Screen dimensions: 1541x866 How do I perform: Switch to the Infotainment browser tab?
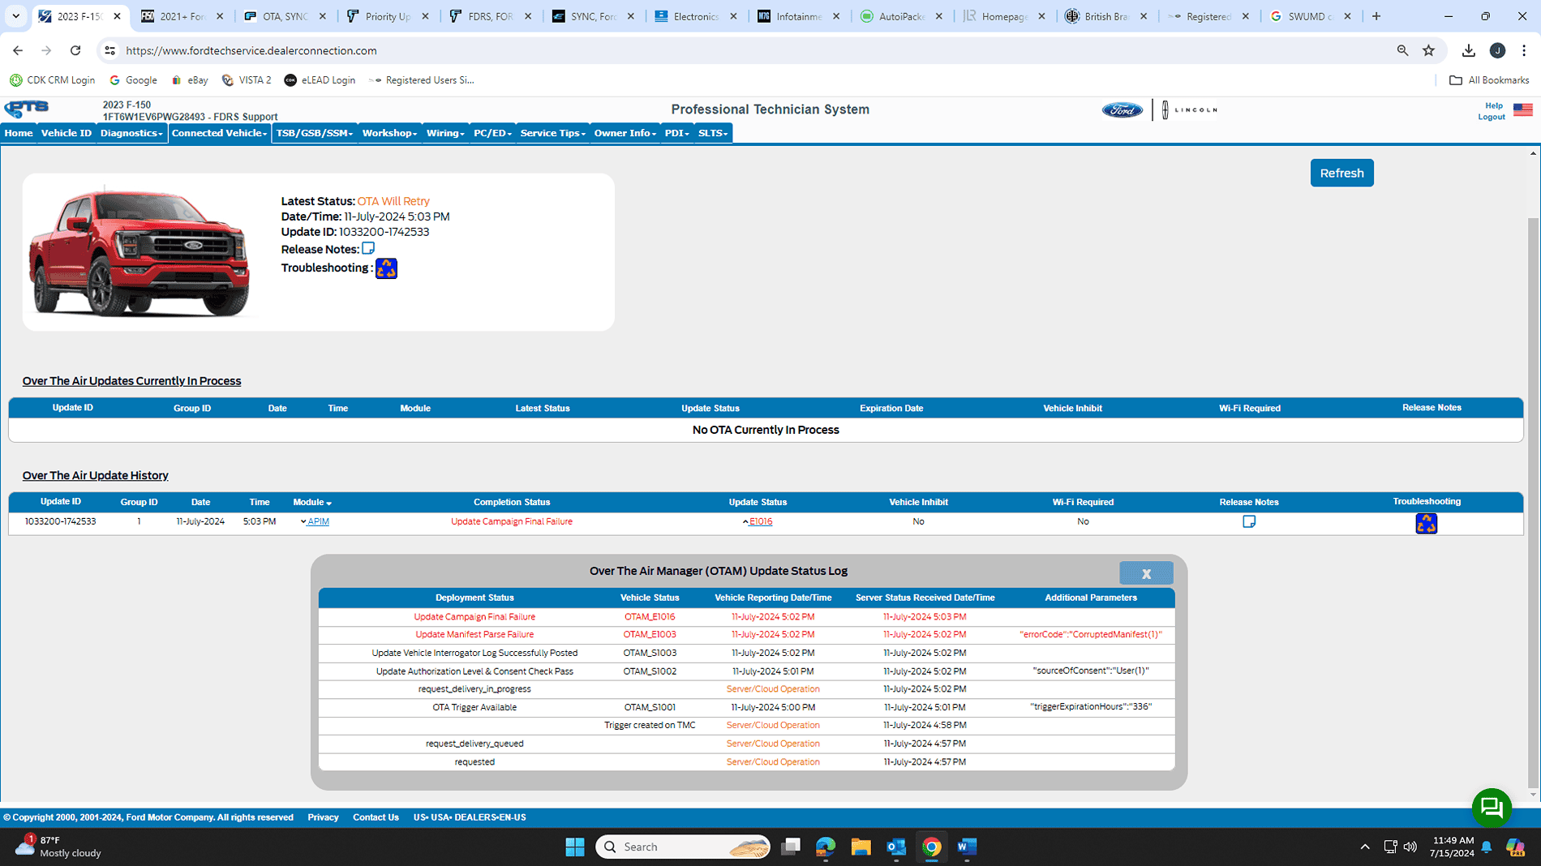click(x=798, y=16)
